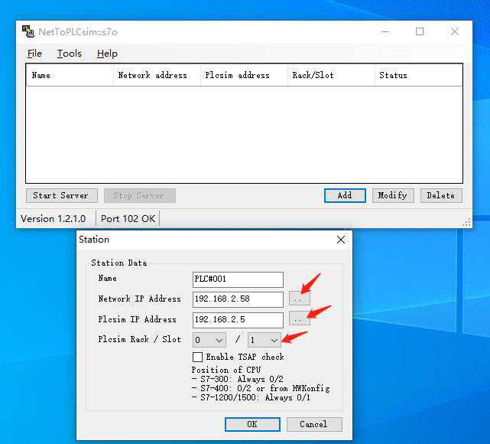Open the Plcsim Slot dropdown

click(x=264, y=340)
